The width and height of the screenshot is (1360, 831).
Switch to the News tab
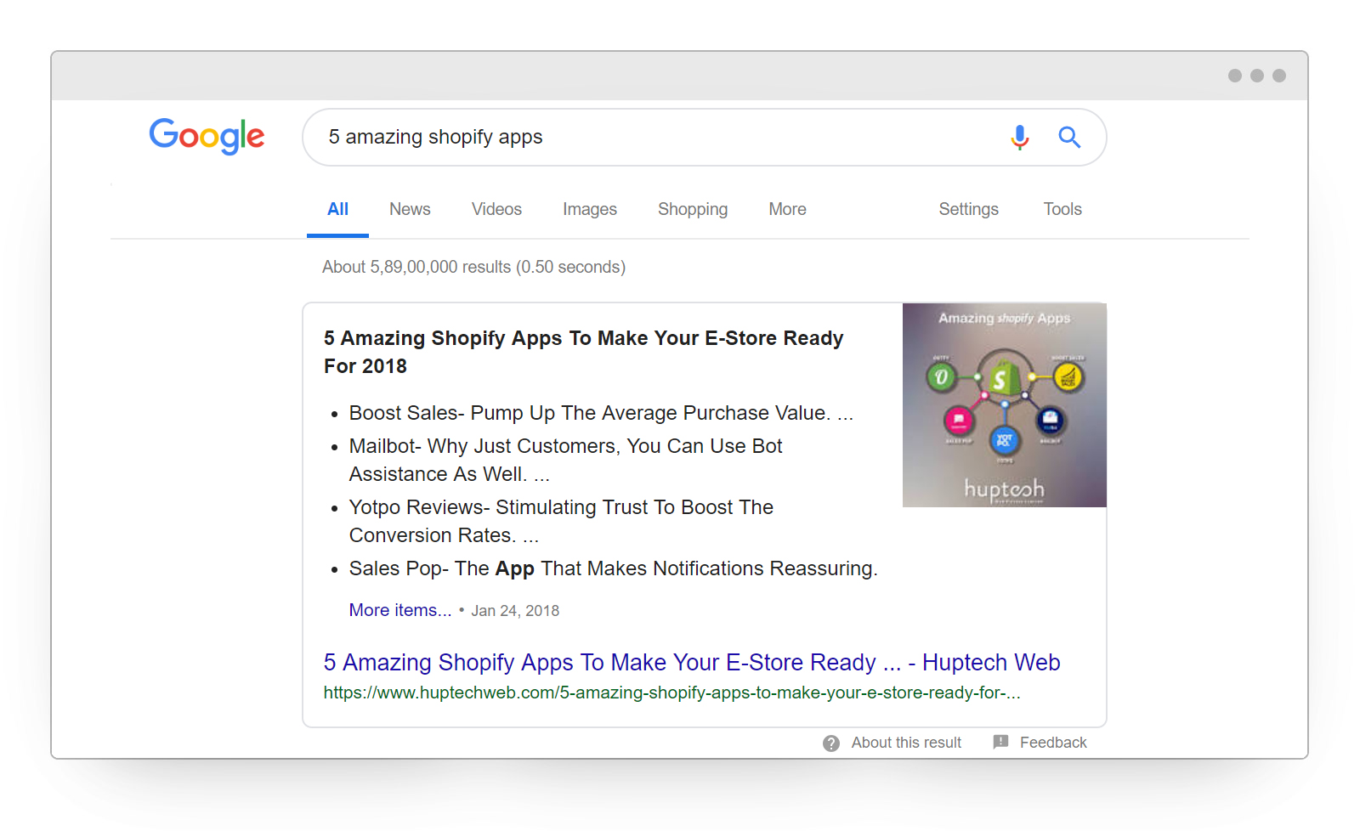pyautogui.click(x=410, y=209)
